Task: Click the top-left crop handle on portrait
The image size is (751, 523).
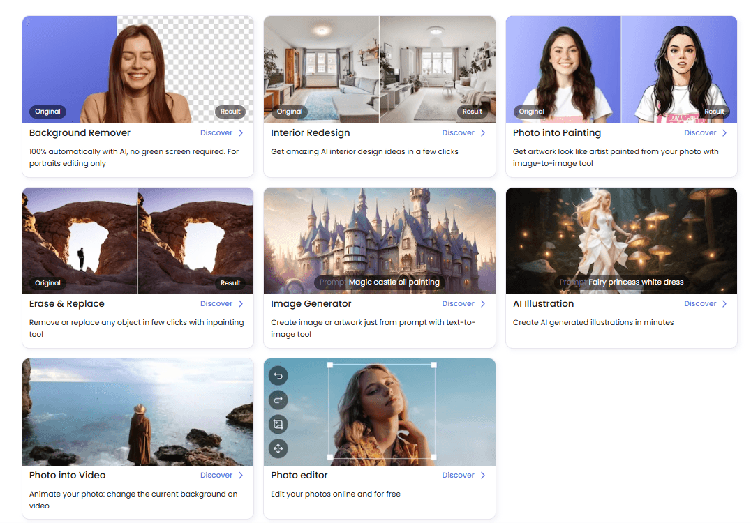Action: (x=330, y=365)
